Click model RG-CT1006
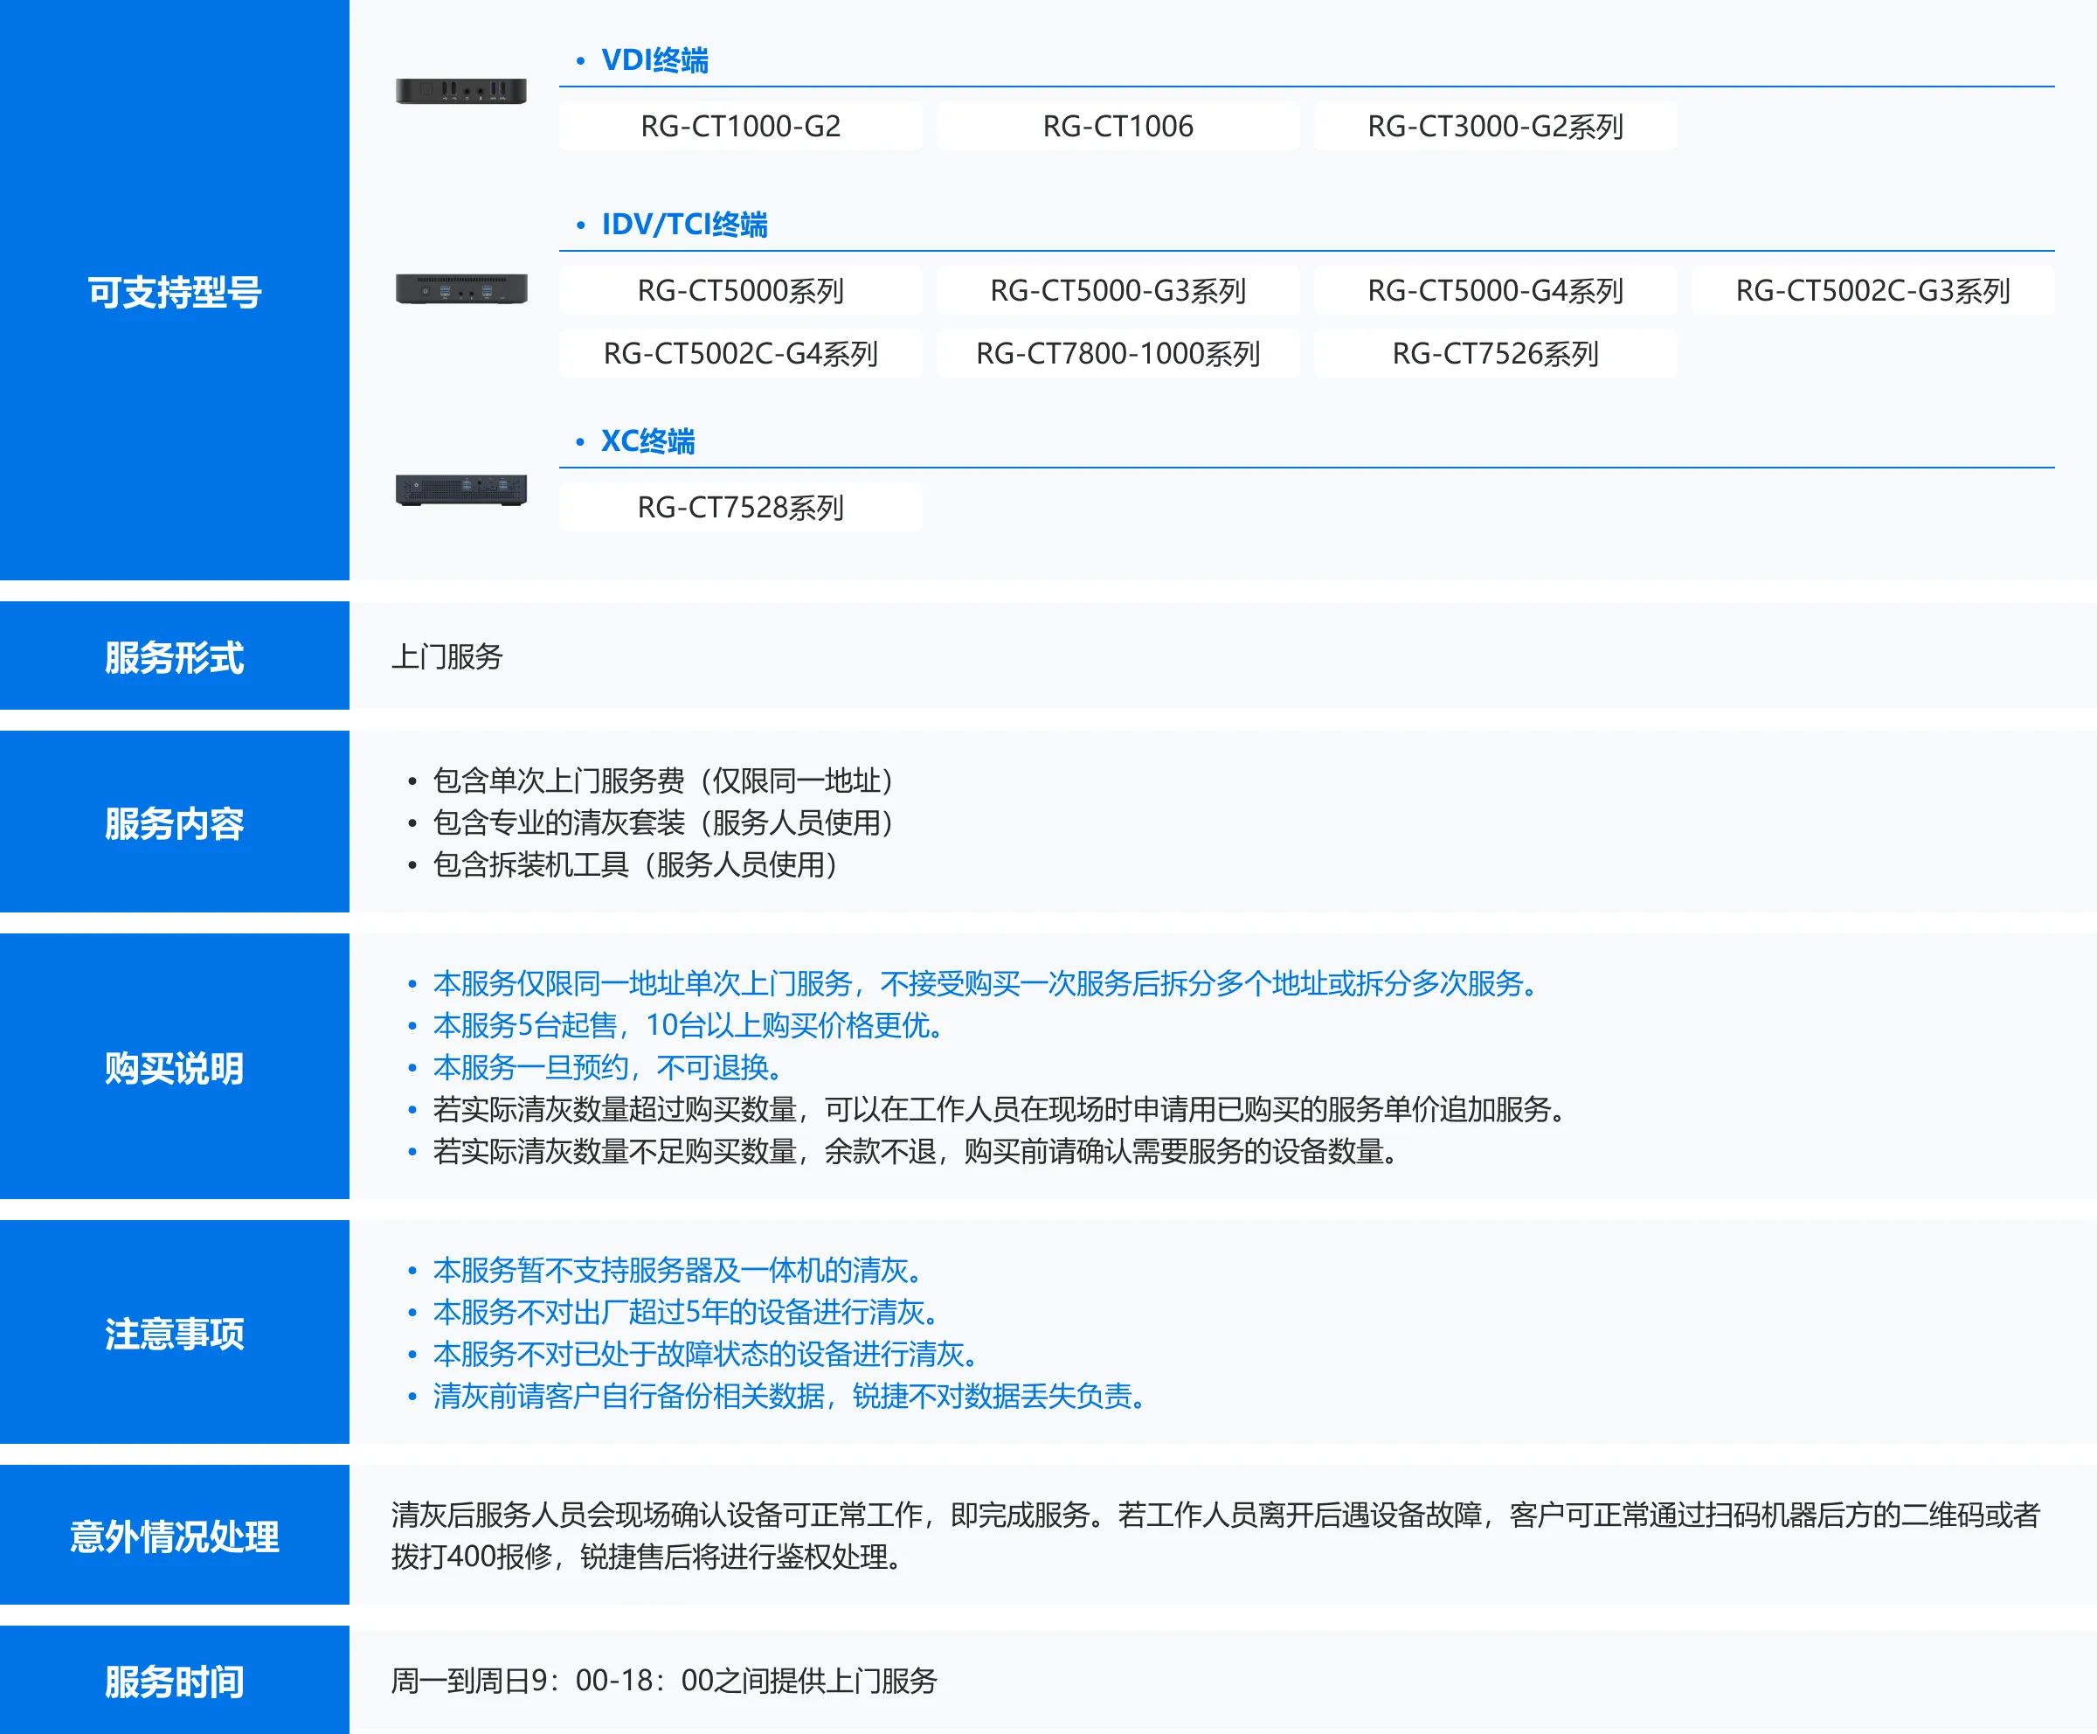Screen dimensions: 2097x1734 point(1118,126)
